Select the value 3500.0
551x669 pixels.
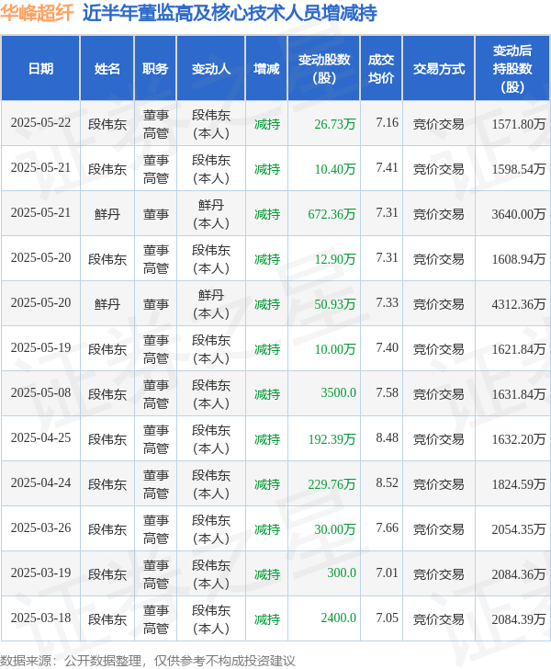[338, 393]
